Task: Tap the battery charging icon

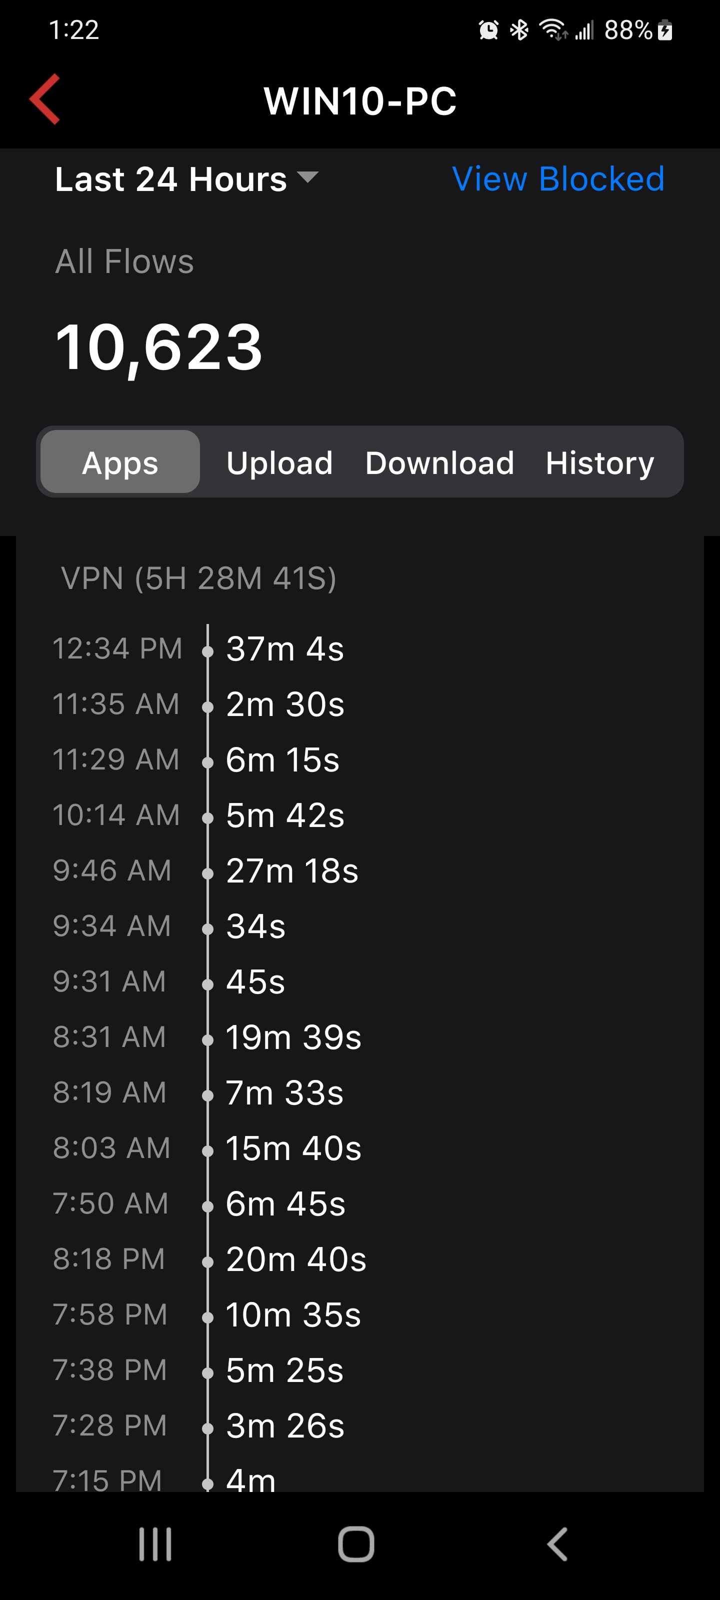Action: 664,30
